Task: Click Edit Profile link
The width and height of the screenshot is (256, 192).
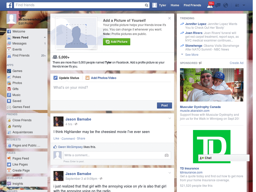Action: click(26, 23)
